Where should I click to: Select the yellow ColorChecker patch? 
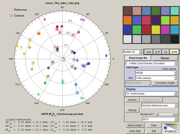click(156, 30)
